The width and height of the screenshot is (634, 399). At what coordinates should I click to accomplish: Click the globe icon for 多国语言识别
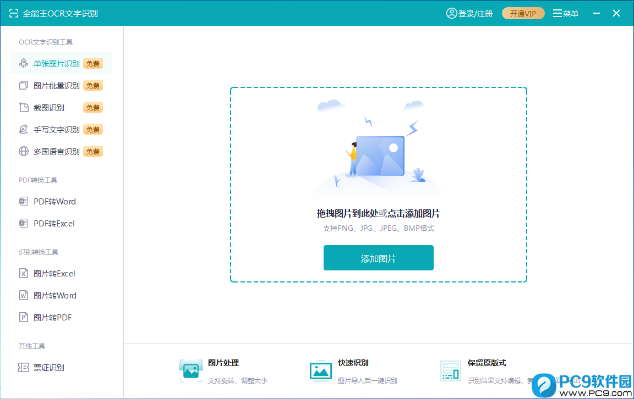tap(24, 152)
